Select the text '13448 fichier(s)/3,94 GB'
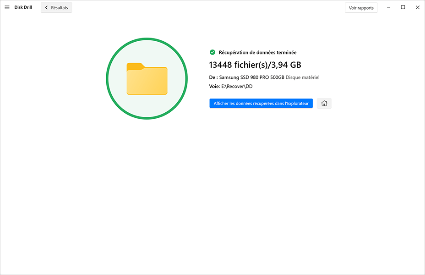The width and height of the screenshot is (425, 275). [255, 65]
